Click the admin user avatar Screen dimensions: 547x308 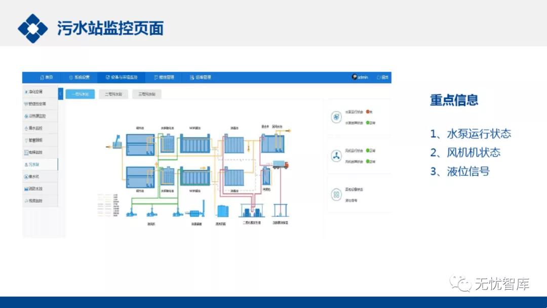[355, 78]
